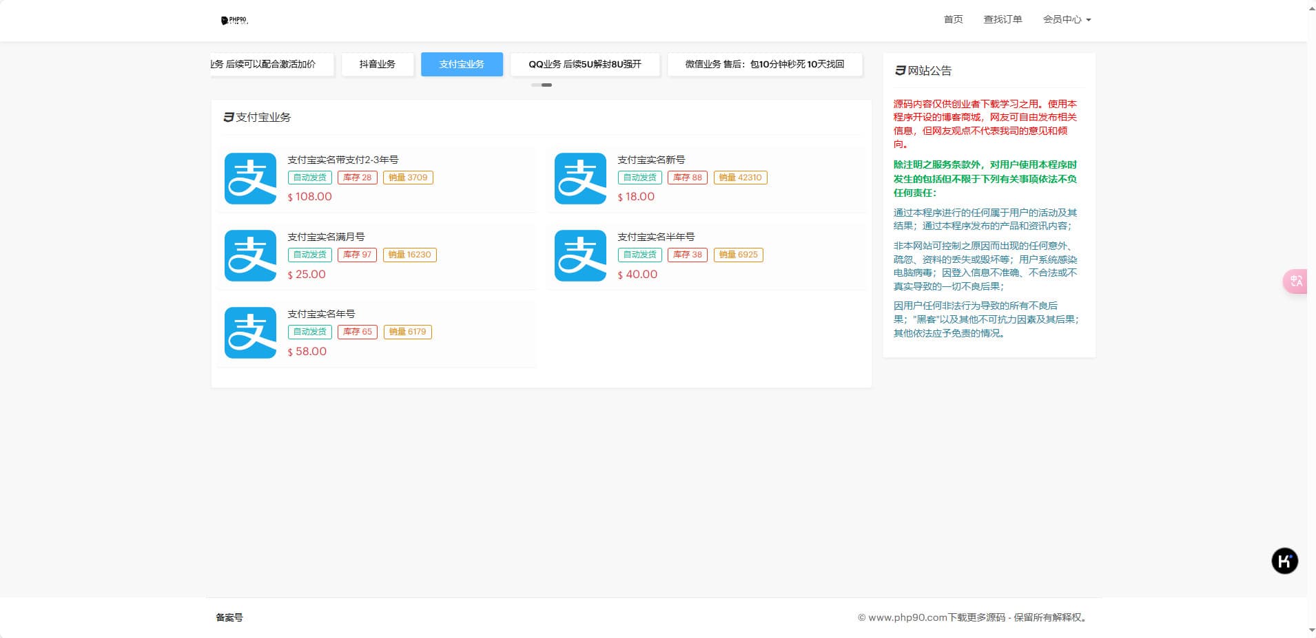
Task: Open the 首页 navigation link
Action: 953,19
